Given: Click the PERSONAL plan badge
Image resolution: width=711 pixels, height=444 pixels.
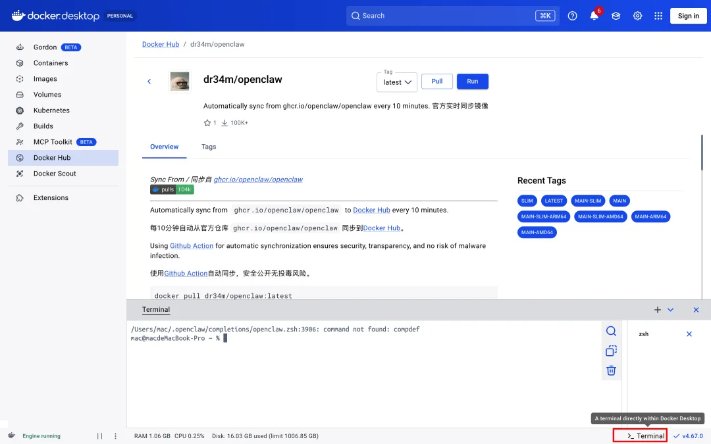Looking at the screenshot, I should click(120, 16).
